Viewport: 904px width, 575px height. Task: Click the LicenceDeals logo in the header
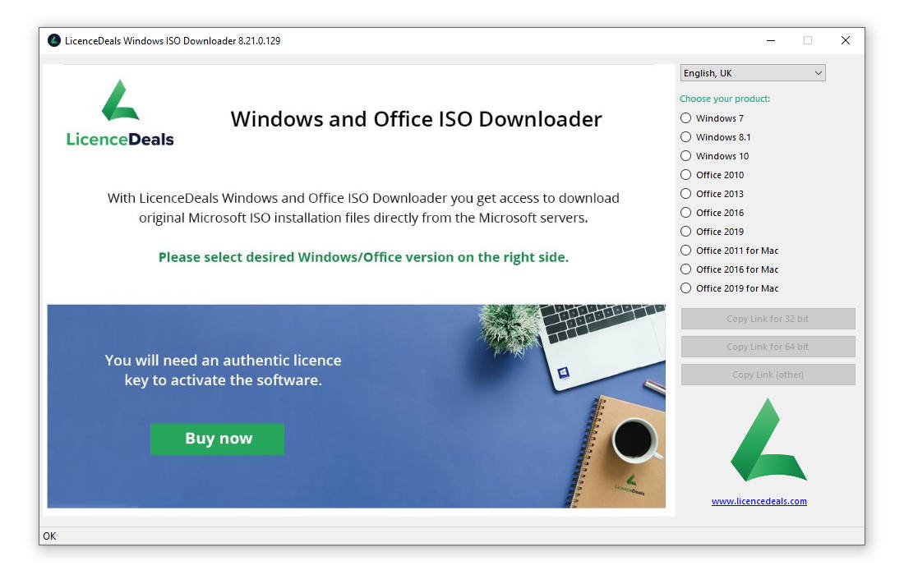(x=120, y=113)
